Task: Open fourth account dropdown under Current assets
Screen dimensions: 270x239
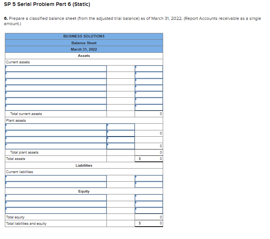Action: (x=56, y=88)
